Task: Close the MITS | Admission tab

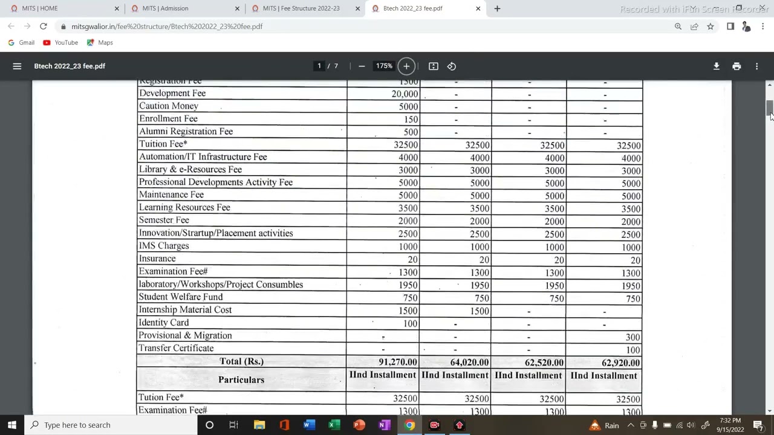Action: point(237,8)
